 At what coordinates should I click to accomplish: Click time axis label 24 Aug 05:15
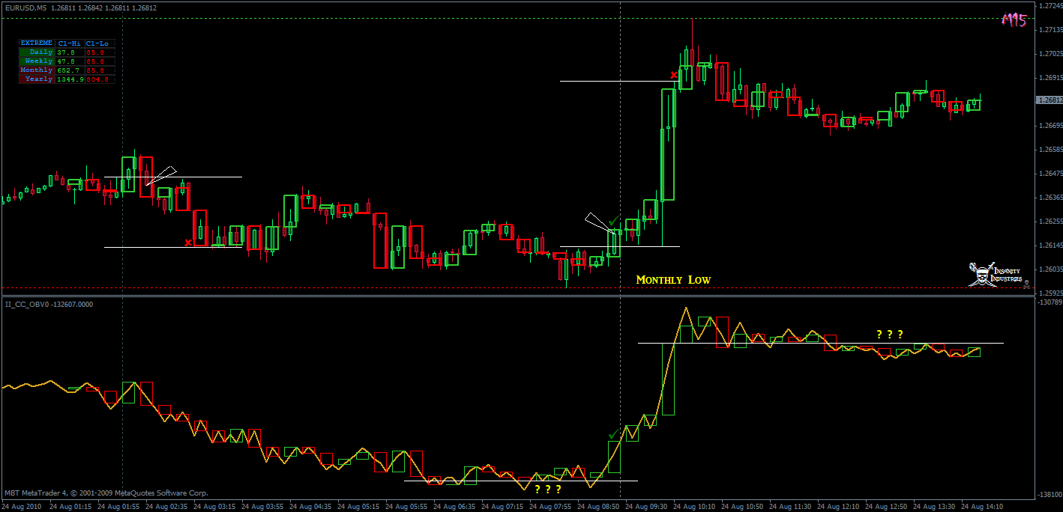(x=359, y=507)
